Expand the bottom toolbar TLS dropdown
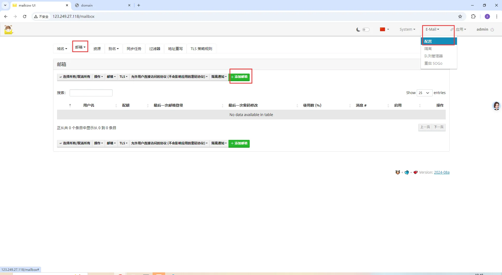 click(x=123, y=143)
